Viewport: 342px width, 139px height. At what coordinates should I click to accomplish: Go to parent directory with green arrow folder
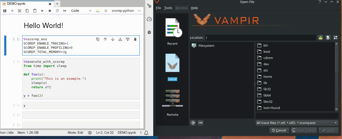click(x=320, y=38)
